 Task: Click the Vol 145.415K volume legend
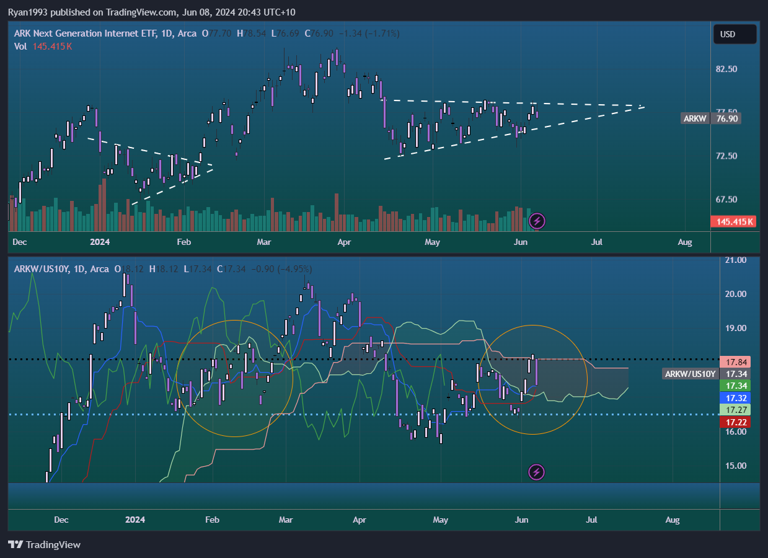coord(43,46)
